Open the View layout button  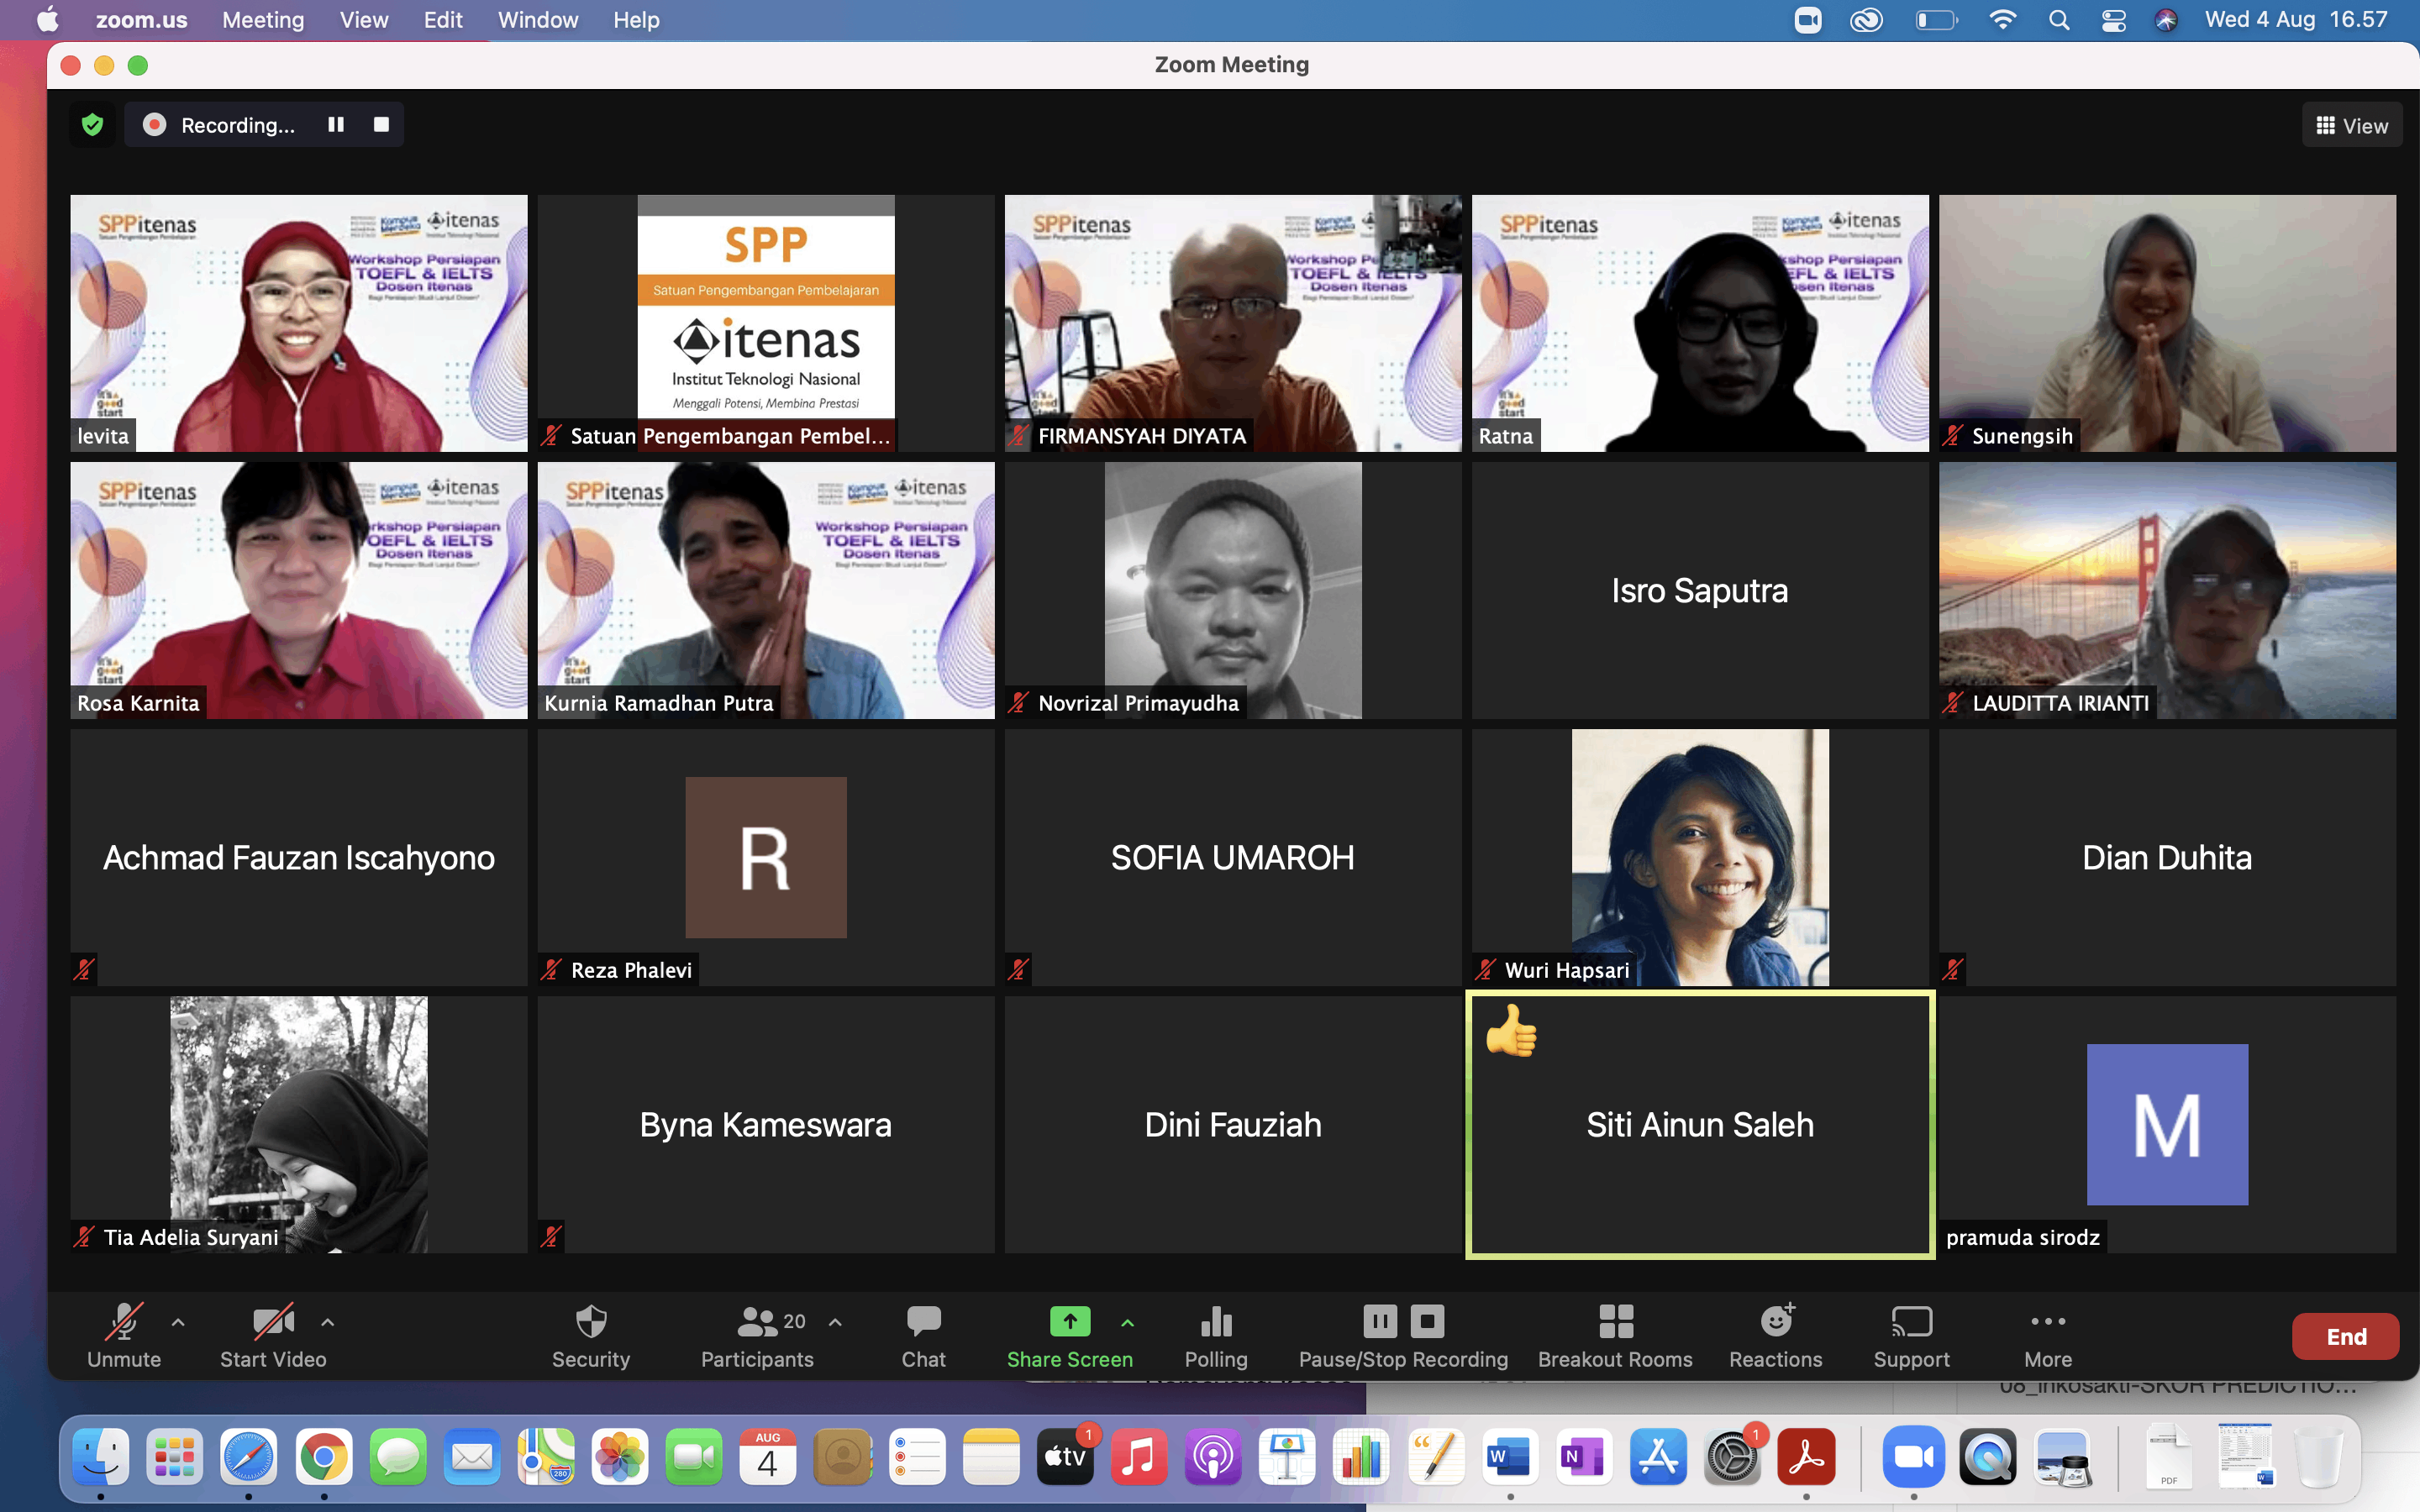point(2351,126)
